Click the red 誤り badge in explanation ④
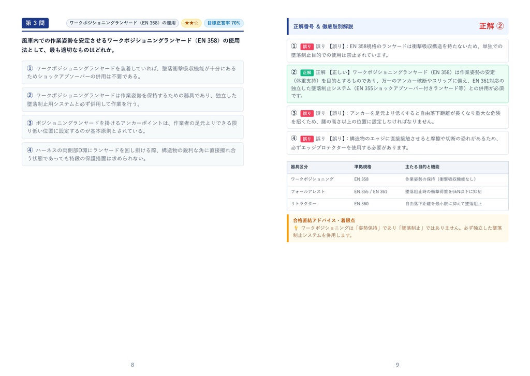 306,139
